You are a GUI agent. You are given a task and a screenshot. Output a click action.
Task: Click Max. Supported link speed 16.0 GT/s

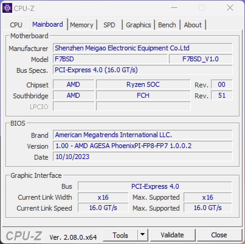coord(208,208)
